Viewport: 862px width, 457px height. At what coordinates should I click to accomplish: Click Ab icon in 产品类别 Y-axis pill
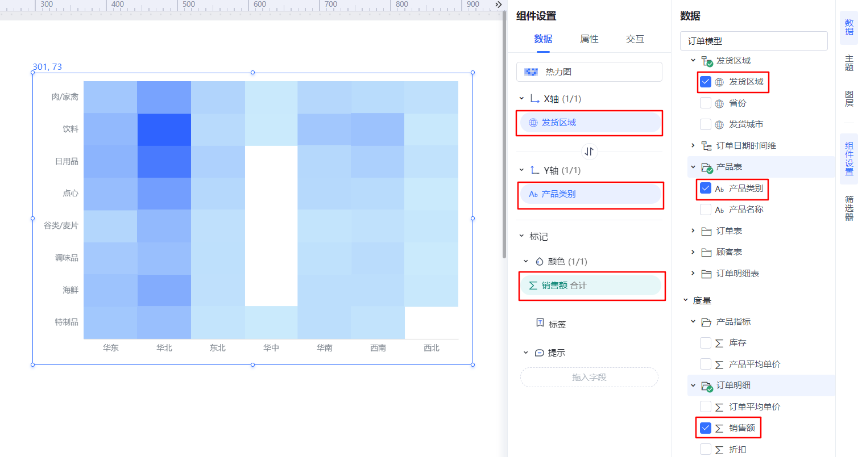point(533,194)
